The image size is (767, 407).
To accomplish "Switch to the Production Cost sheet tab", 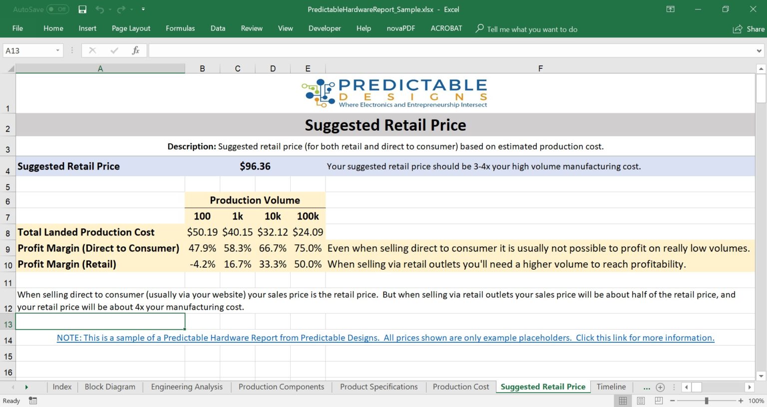I will click(x=460, y=387).
